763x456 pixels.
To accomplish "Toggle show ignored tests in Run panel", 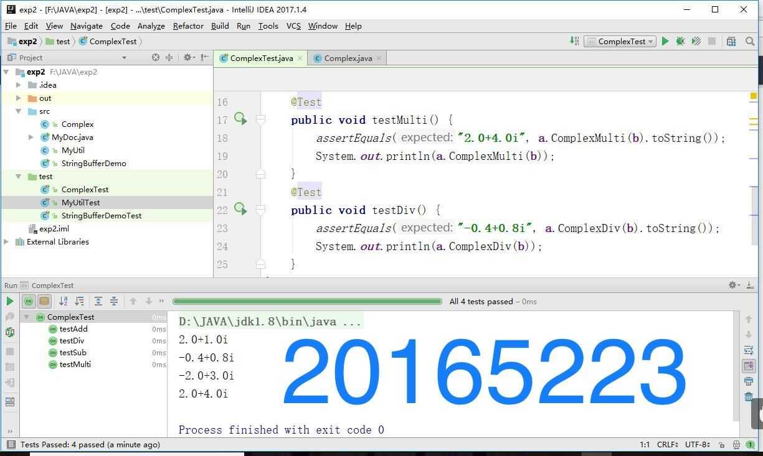I will (44, 301).
